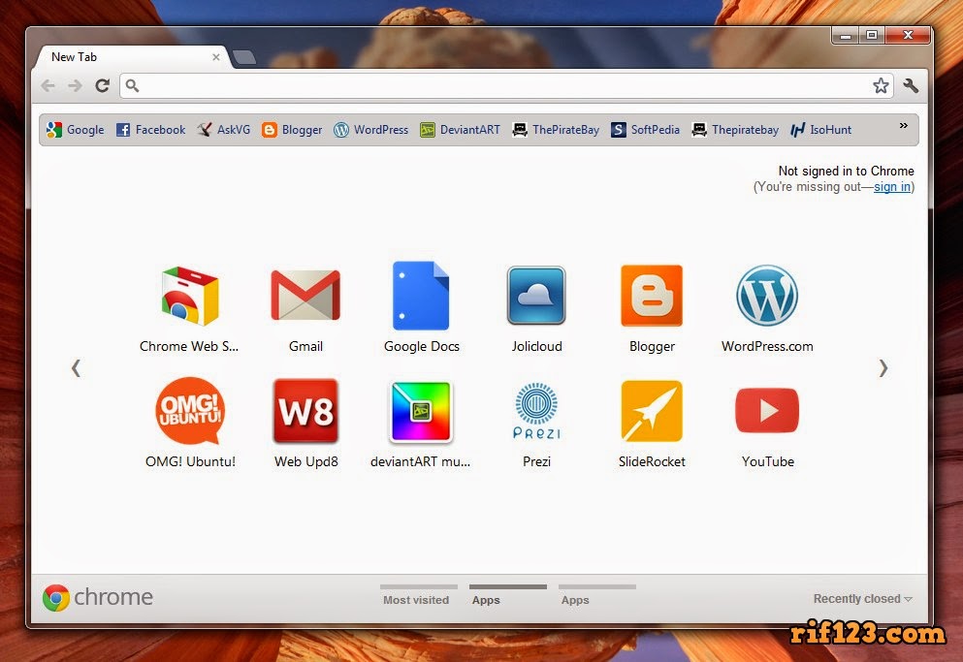Go to the previous apps page arrow

pyautogui.click(x=76, y=368)
